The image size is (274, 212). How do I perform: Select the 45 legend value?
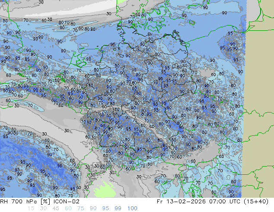55,209
